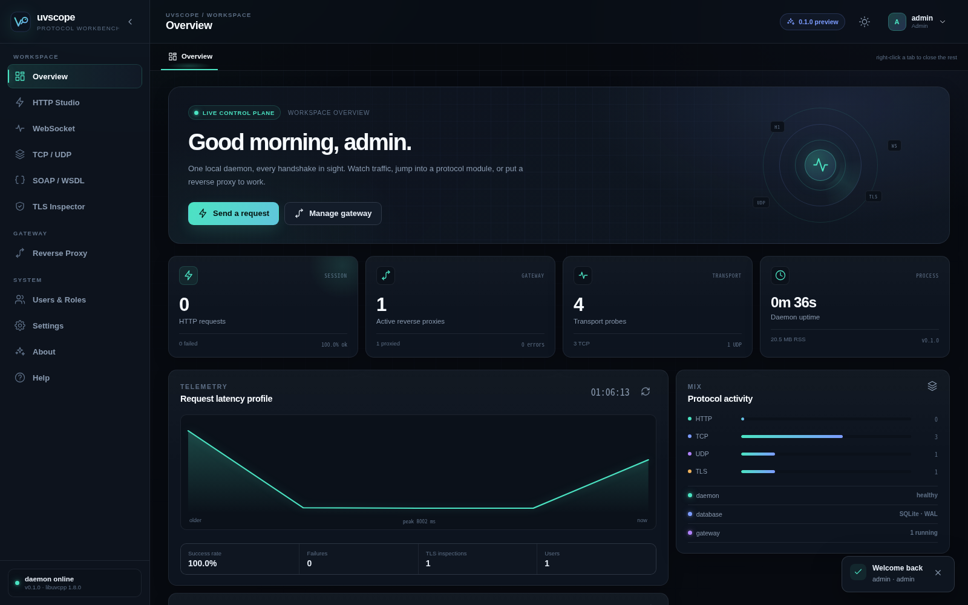Click the TLS inspections stat cell
The height and width of the screenshot is (605, 968).
point(477,559)
